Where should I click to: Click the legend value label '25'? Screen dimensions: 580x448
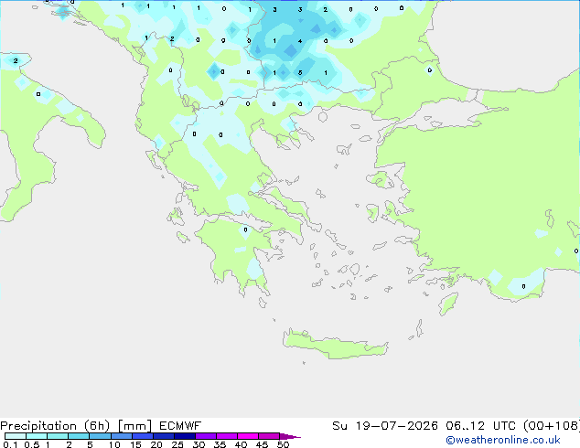pyautogui.click(x=177, y=444)
